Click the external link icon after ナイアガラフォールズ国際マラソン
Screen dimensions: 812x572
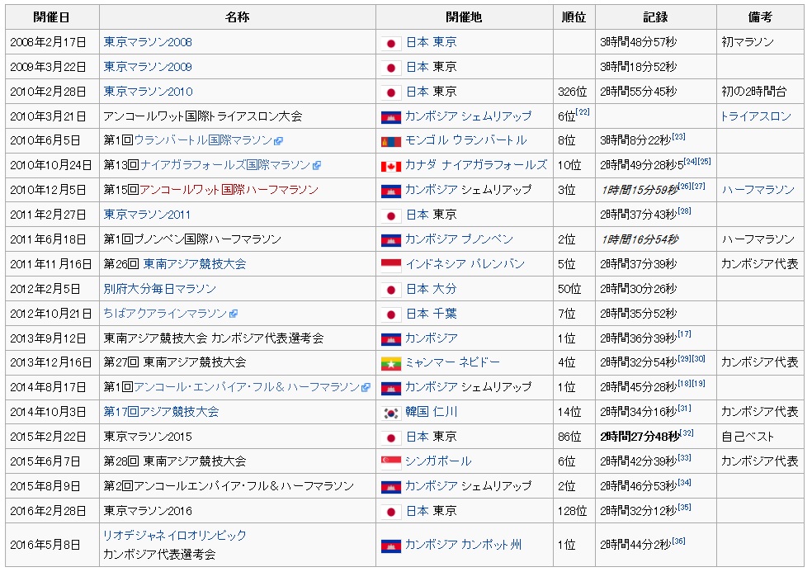coord(316,165)
